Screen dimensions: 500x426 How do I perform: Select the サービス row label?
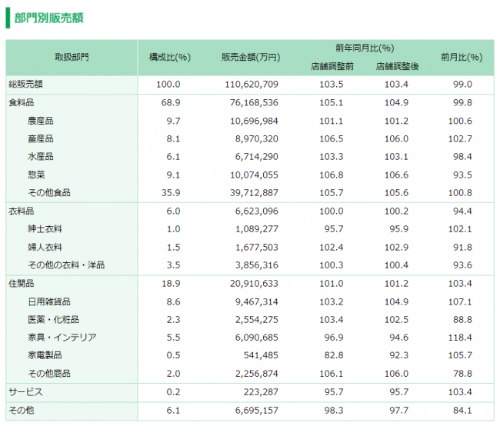point(24,392)
